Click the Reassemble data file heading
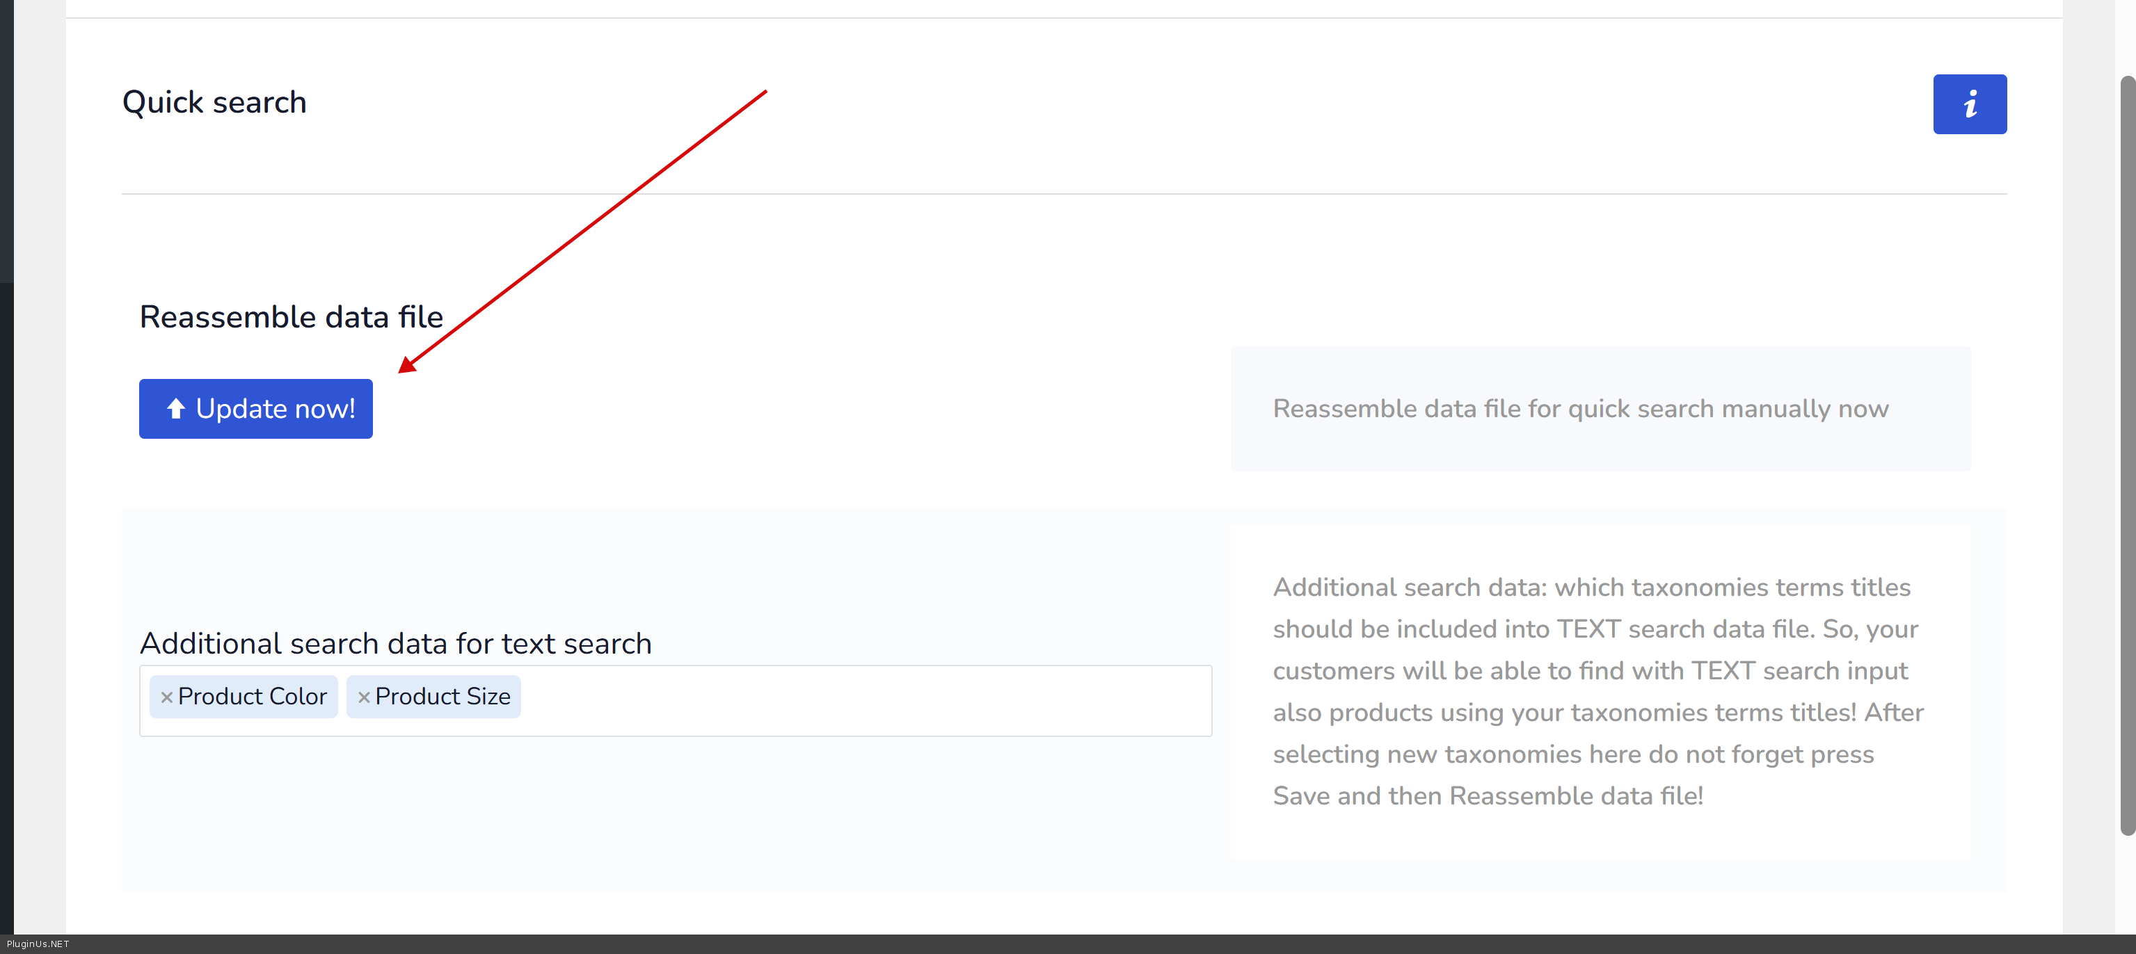Screen dimensions: 2136x954 291,316
